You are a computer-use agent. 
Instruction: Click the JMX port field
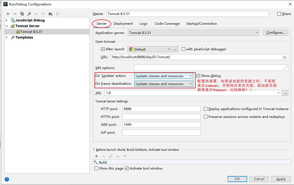point(161,125)
